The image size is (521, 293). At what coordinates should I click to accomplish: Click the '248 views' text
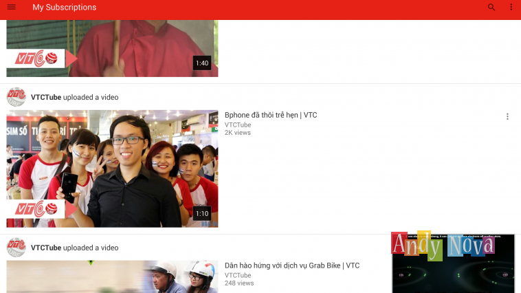pos(239,283)
